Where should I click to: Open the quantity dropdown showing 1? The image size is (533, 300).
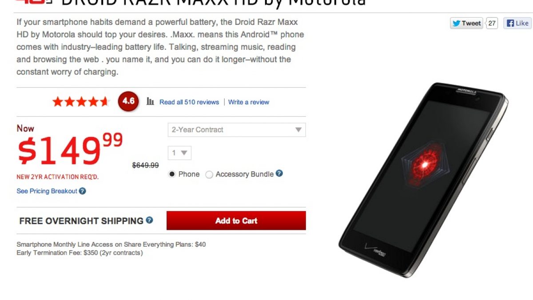pyautogui.click(x=179, y=153)
